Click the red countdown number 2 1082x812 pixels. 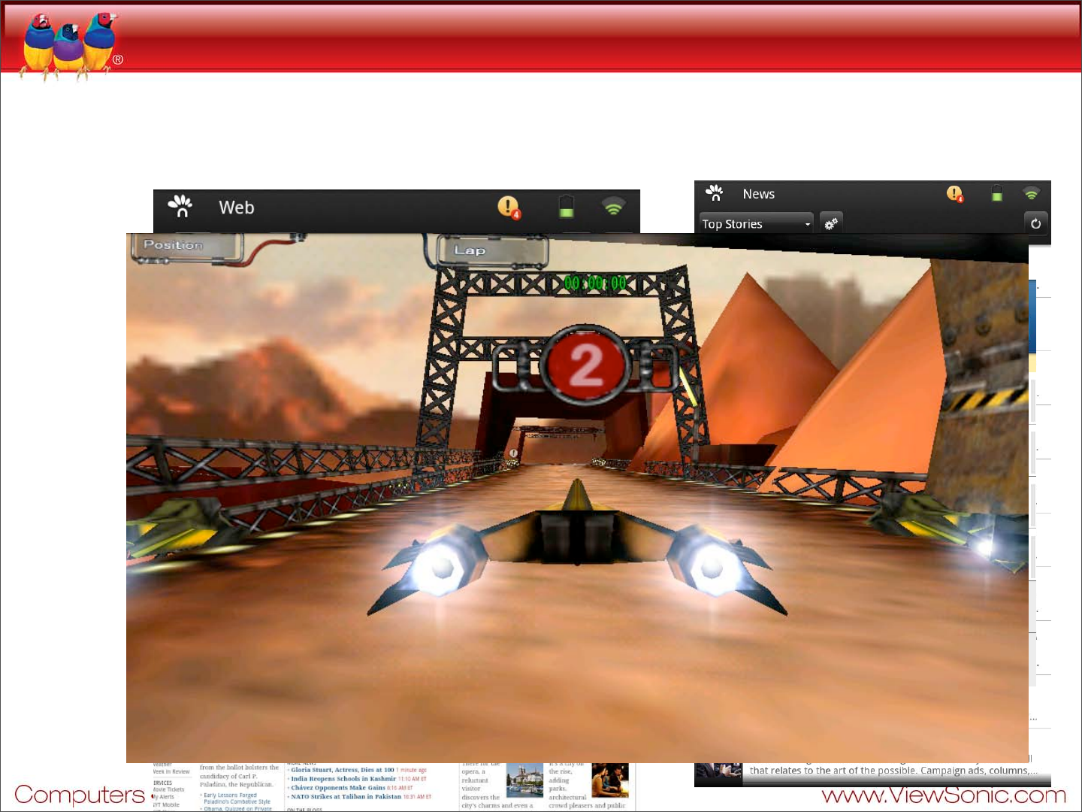click(585, 365)
